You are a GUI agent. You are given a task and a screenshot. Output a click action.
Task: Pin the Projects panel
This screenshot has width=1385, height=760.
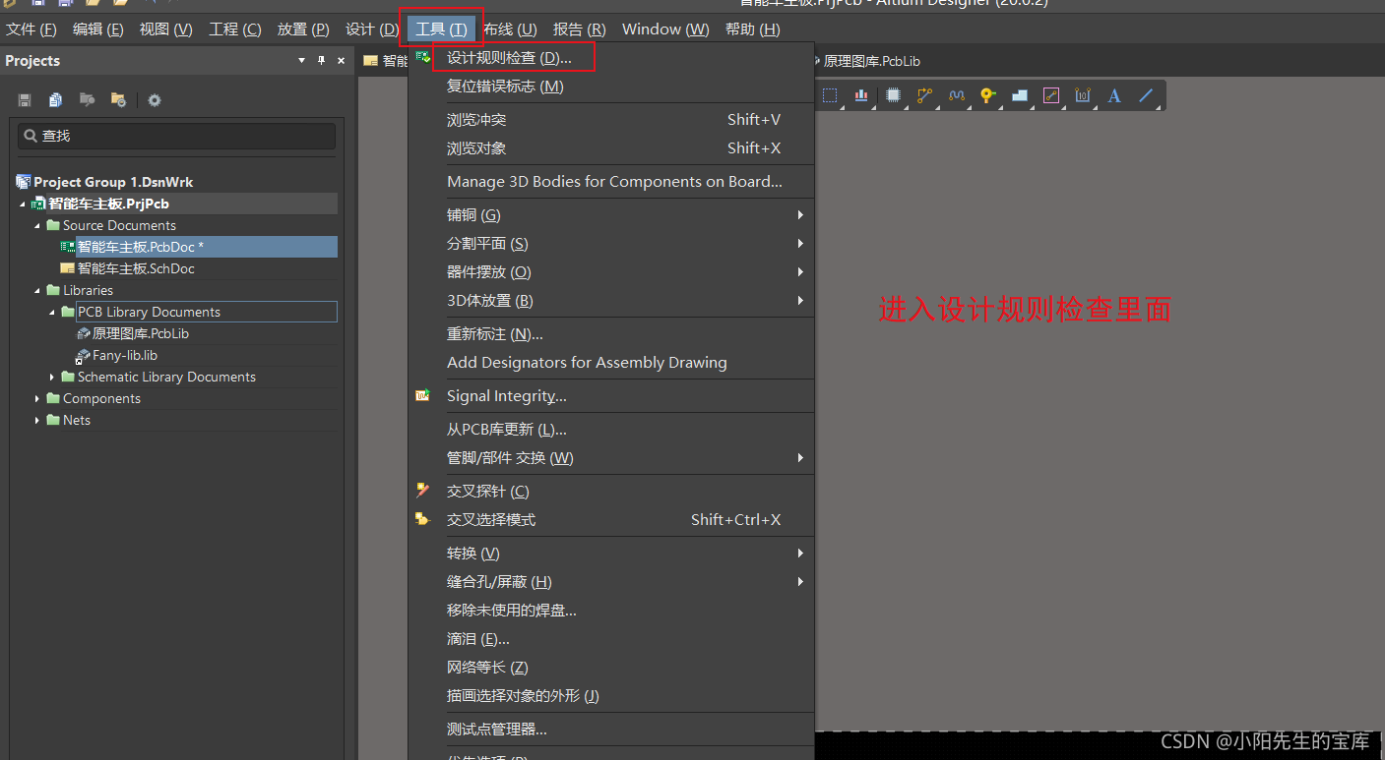pyautogui.click(x=321, y=61)
